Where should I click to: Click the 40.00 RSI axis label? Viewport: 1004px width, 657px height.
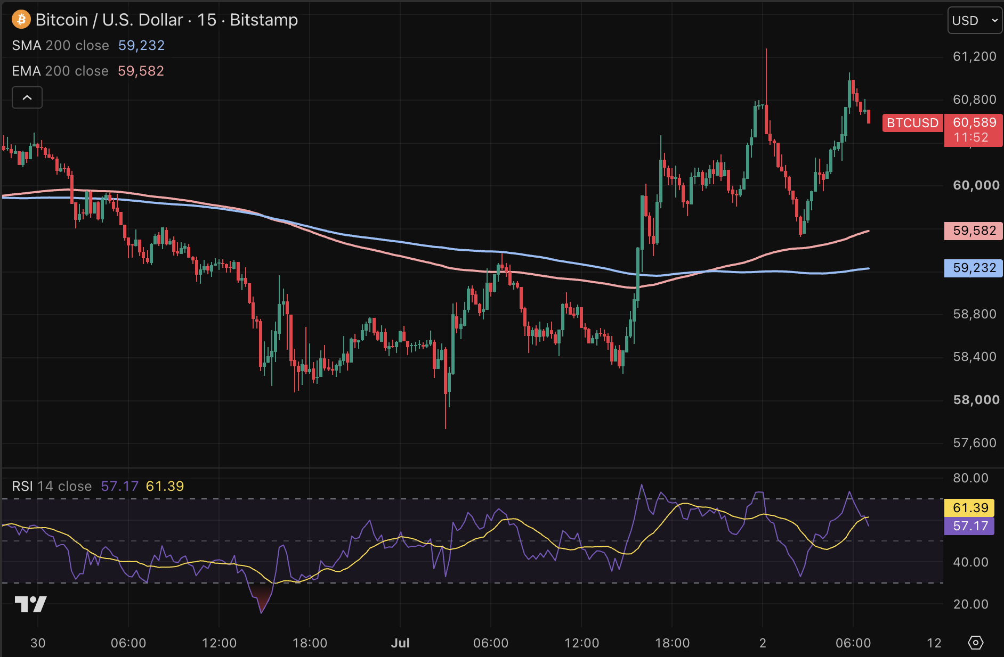970,562
